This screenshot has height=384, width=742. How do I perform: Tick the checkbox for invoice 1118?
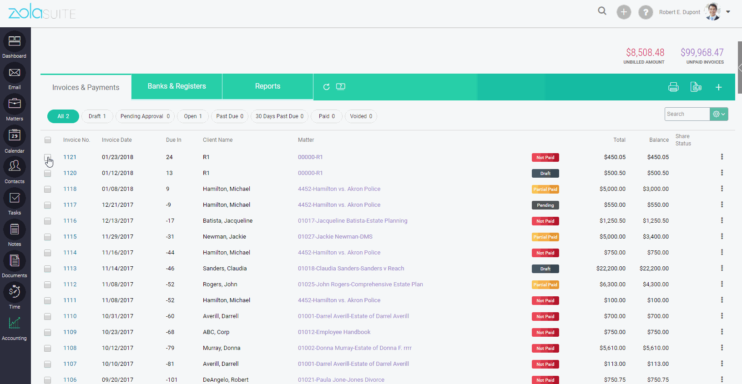[x=48, y=189]
